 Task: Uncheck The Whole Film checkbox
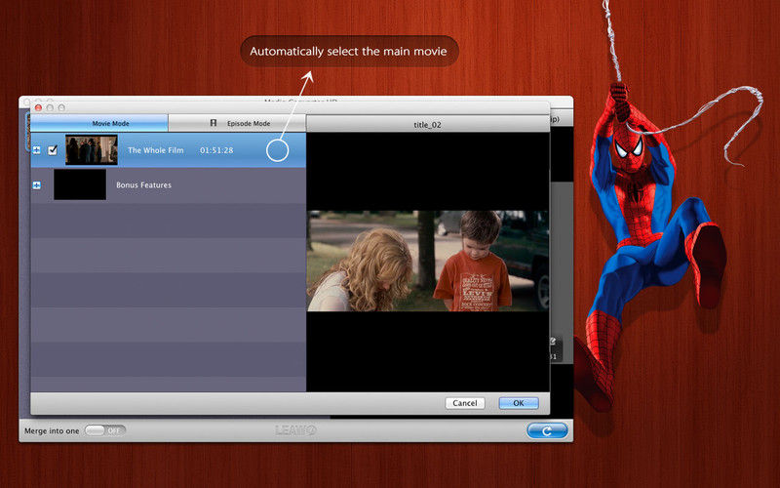[x=53, y=150]
